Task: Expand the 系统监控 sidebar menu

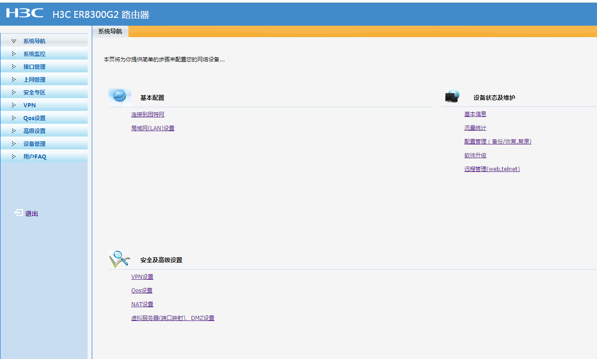Action: point(44,54)
